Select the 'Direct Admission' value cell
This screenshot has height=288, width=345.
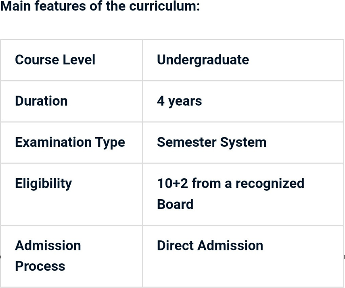[210, 245]
